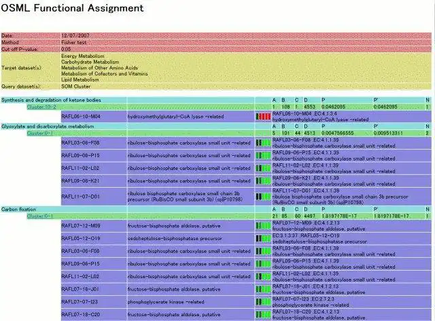This screenshot has width=435, height=321.
Task: Select 'Target dataset(s):' label
Action: (x=21, y=68)
